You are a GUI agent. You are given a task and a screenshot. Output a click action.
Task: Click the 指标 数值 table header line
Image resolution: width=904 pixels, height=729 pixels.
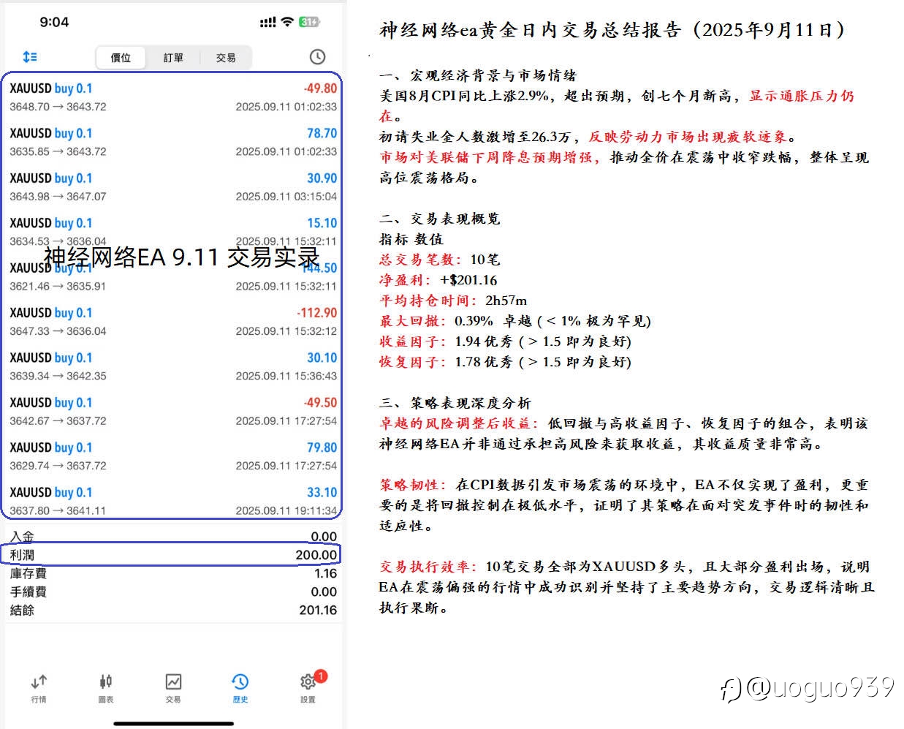[x=411, y=239]
